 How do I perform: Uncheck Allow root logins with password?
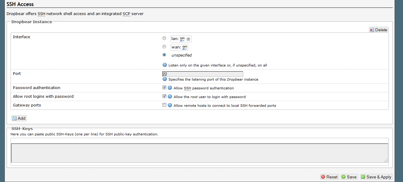point(164,96)
